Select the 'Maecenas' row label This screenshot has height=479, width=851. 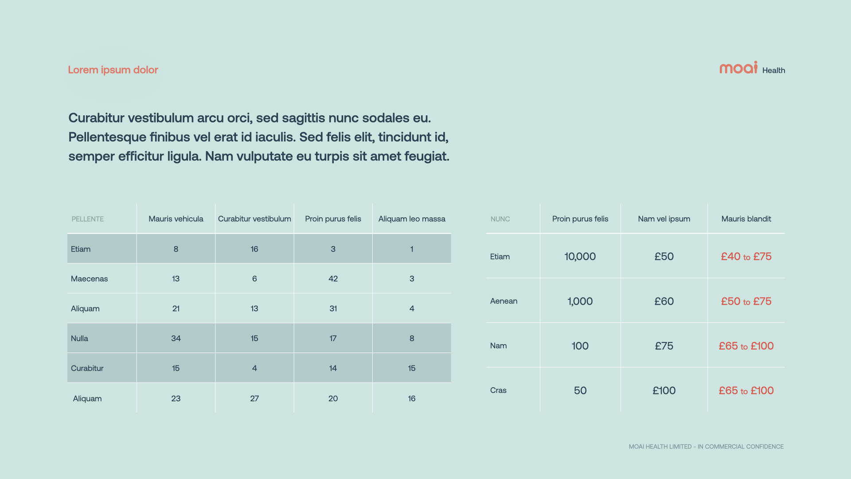tap(90, 279)
